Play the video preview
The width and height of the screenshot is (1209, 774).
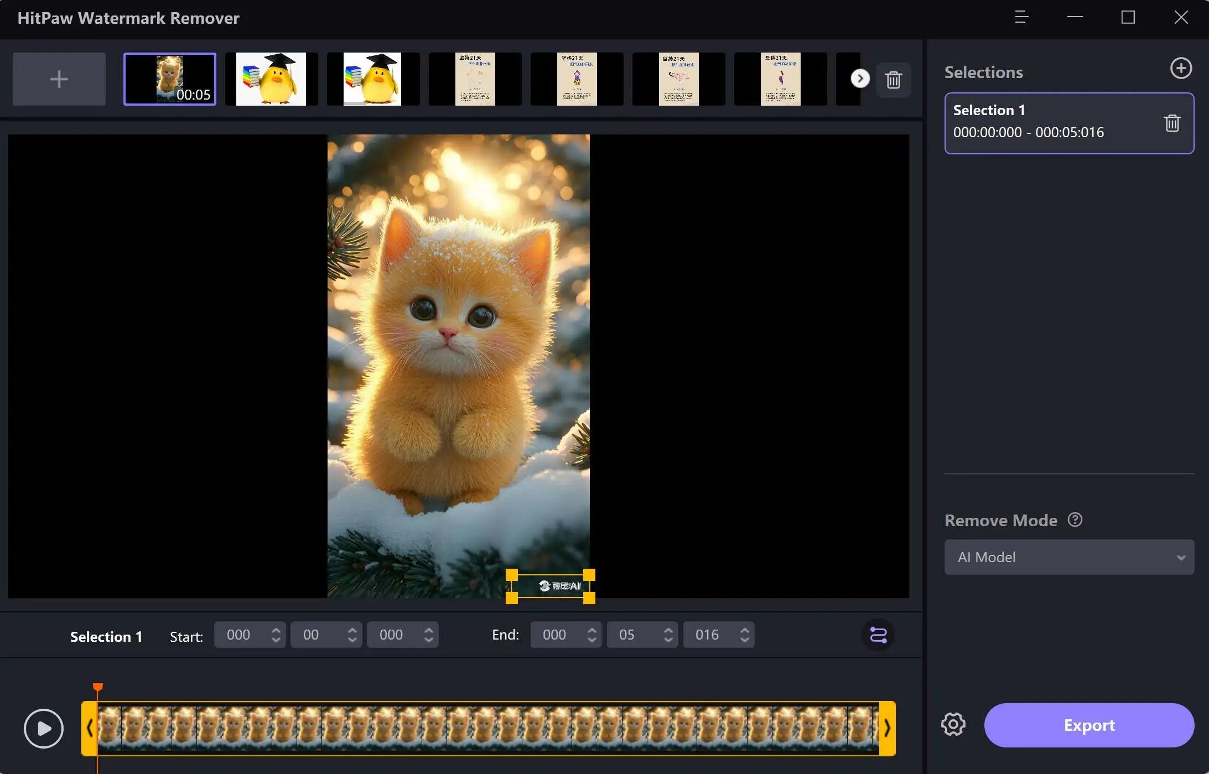pyautogui.click(x=44, y=728)
